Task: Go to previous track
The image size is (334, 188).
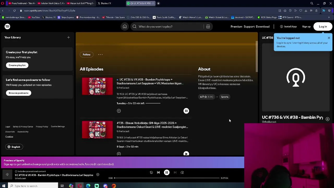Action: [158, 173]
